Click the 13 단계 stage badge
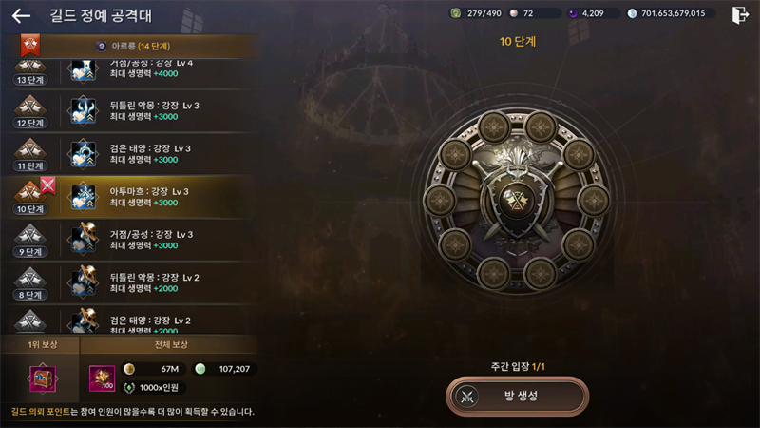The width and height of the screenshot is (760, 428). pos(30,73)
